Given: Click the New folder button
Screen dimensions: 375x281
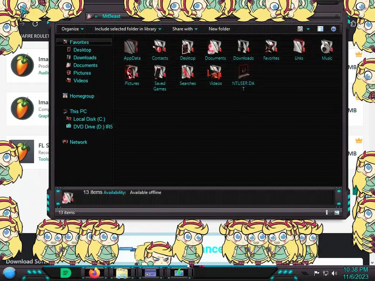Looking at the screenshot, I should coord(219,29).
